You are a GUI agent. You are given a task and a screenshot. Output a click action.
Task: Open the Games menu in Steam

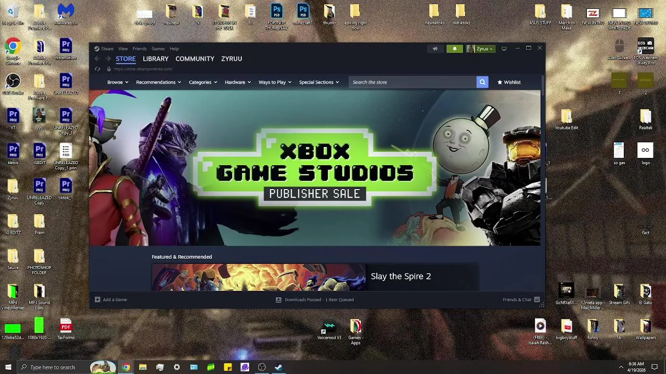[158, 49]
